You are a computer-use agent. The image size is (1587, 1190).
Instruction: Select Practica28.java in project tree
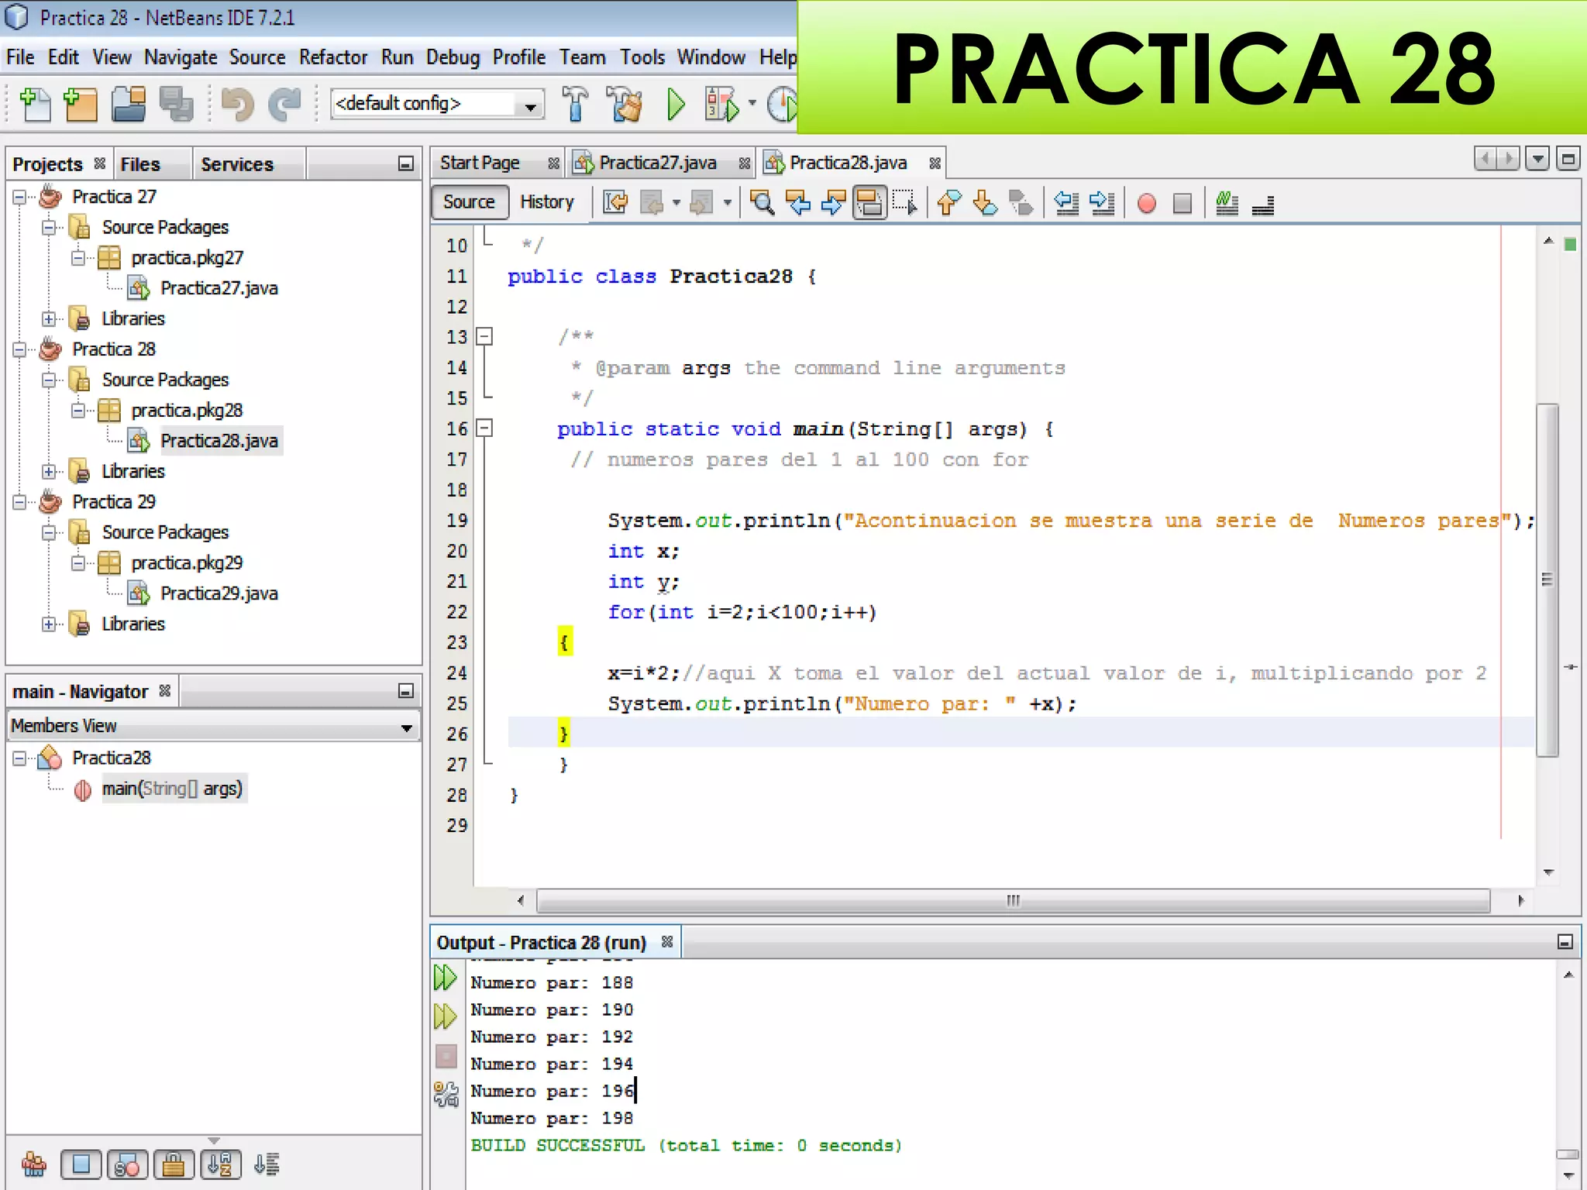(x=219, y=441)
